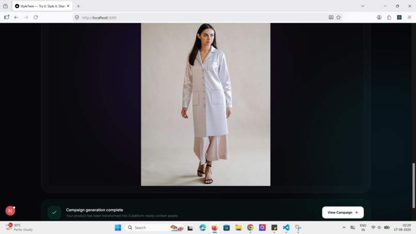Open File Explorer from taskbar
The width and height of the screenshot is (416, 234).
(x=238, y=228)
